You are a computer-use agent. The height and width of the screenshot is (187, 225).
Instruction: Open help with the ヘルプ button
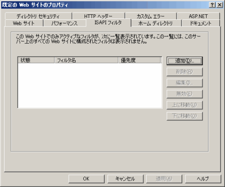point(203,179)
